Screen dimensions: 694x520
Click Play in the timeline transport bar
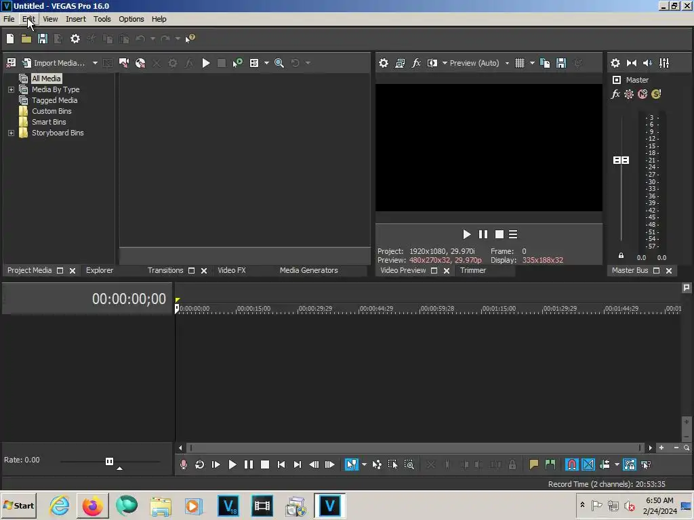(x=232, y=464)
